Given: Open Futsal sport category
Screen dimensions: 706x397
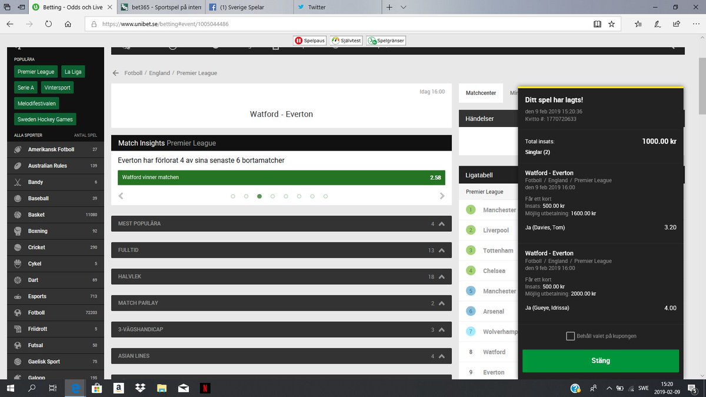Looking at the screenshot, I should pos(55,345).
